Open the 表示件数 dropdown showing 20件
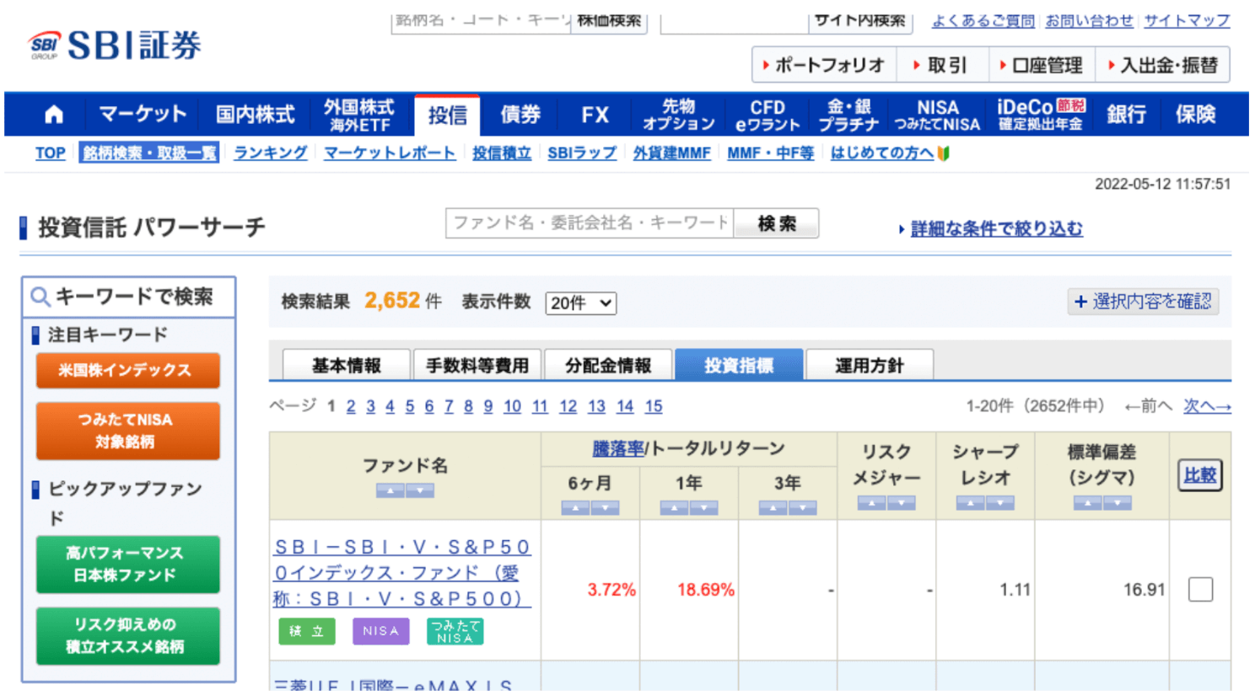Image resolution: width=1255 pixels, height=696 pixels. 580,302
